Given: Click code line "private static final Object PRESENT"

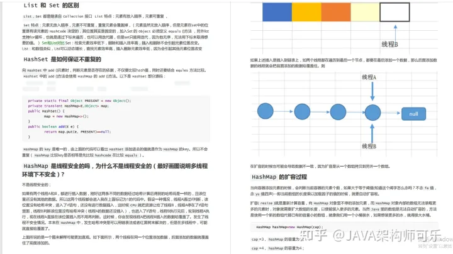Looking at the screenshot, I should tap(79, 101).
